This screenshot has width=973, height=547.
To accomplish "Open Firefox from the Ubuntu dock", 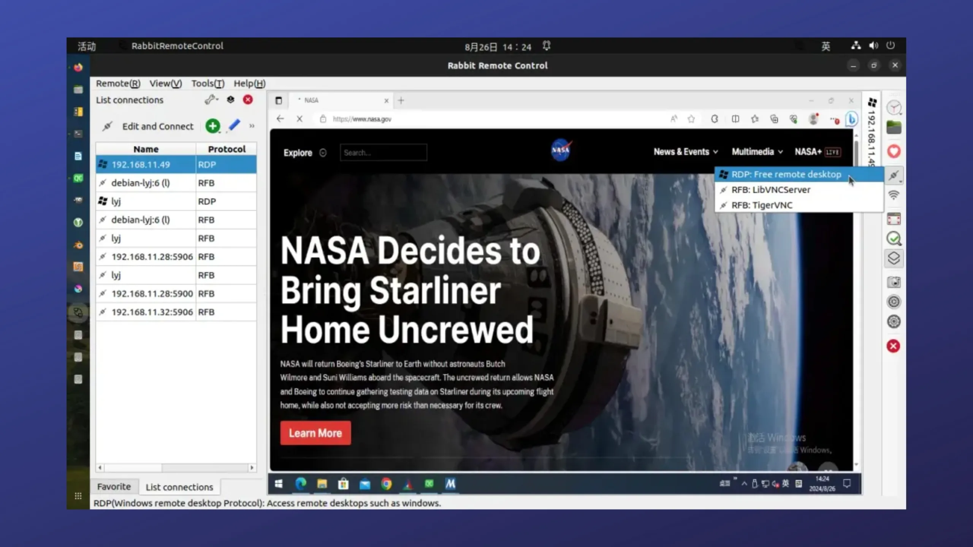I will (78, 68).
